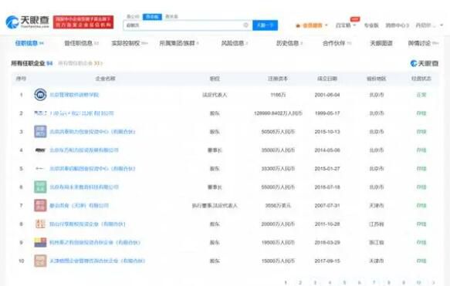Viewport: 450px width, 286px height.
Task: Open the company name link in row 5
Action: (x=93, y=169)
